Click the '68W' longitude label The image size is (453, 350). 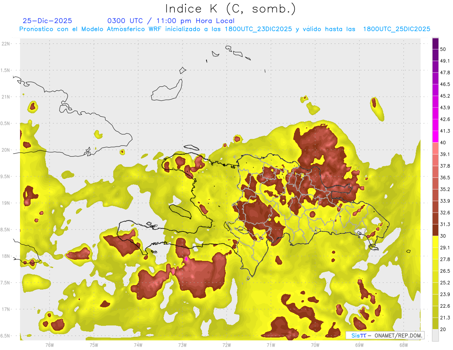pyautogui.click(x=404, y=345)
